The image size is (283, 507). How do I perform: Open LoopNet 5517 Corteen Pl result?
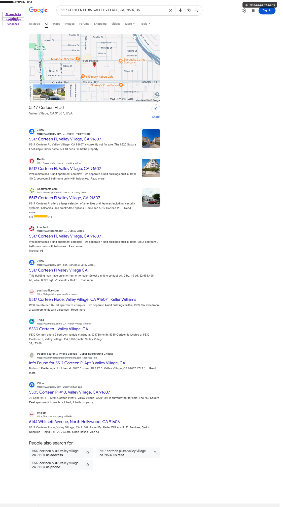click(65, 236)
